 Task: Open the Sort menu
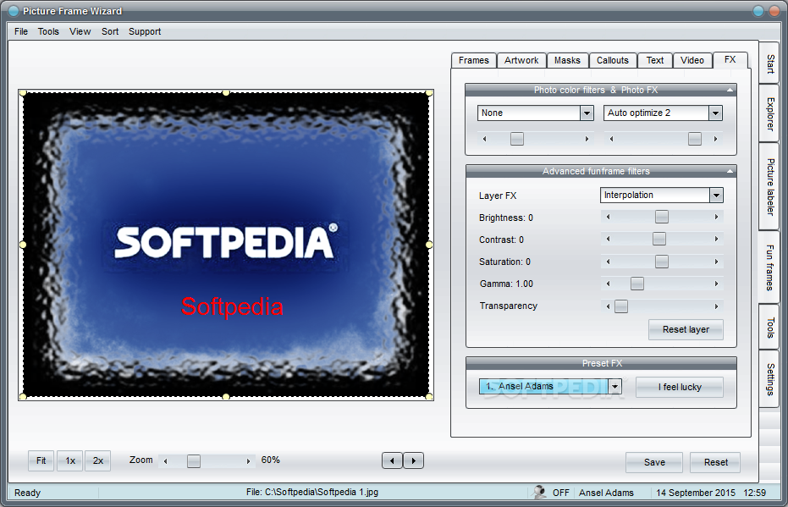[110, 31]
